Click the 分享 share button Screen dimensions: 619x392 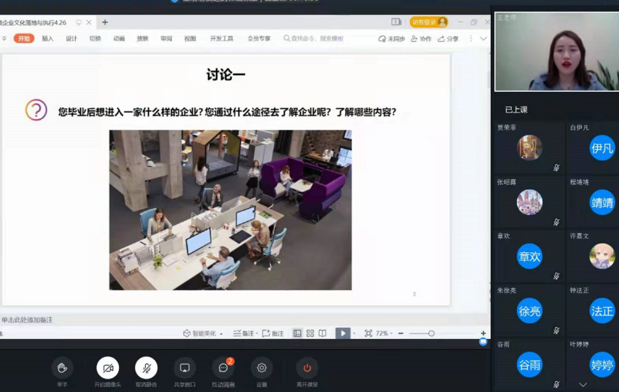(x=448, y=39)
